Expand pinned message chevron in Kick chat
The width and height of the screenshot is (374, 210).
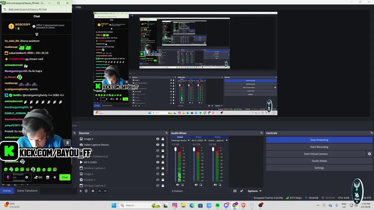coord(37,34)
